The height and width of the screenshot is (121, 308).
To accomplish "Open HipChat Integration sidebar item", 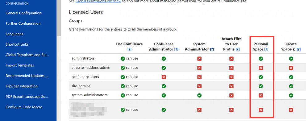I will [22, 86].
